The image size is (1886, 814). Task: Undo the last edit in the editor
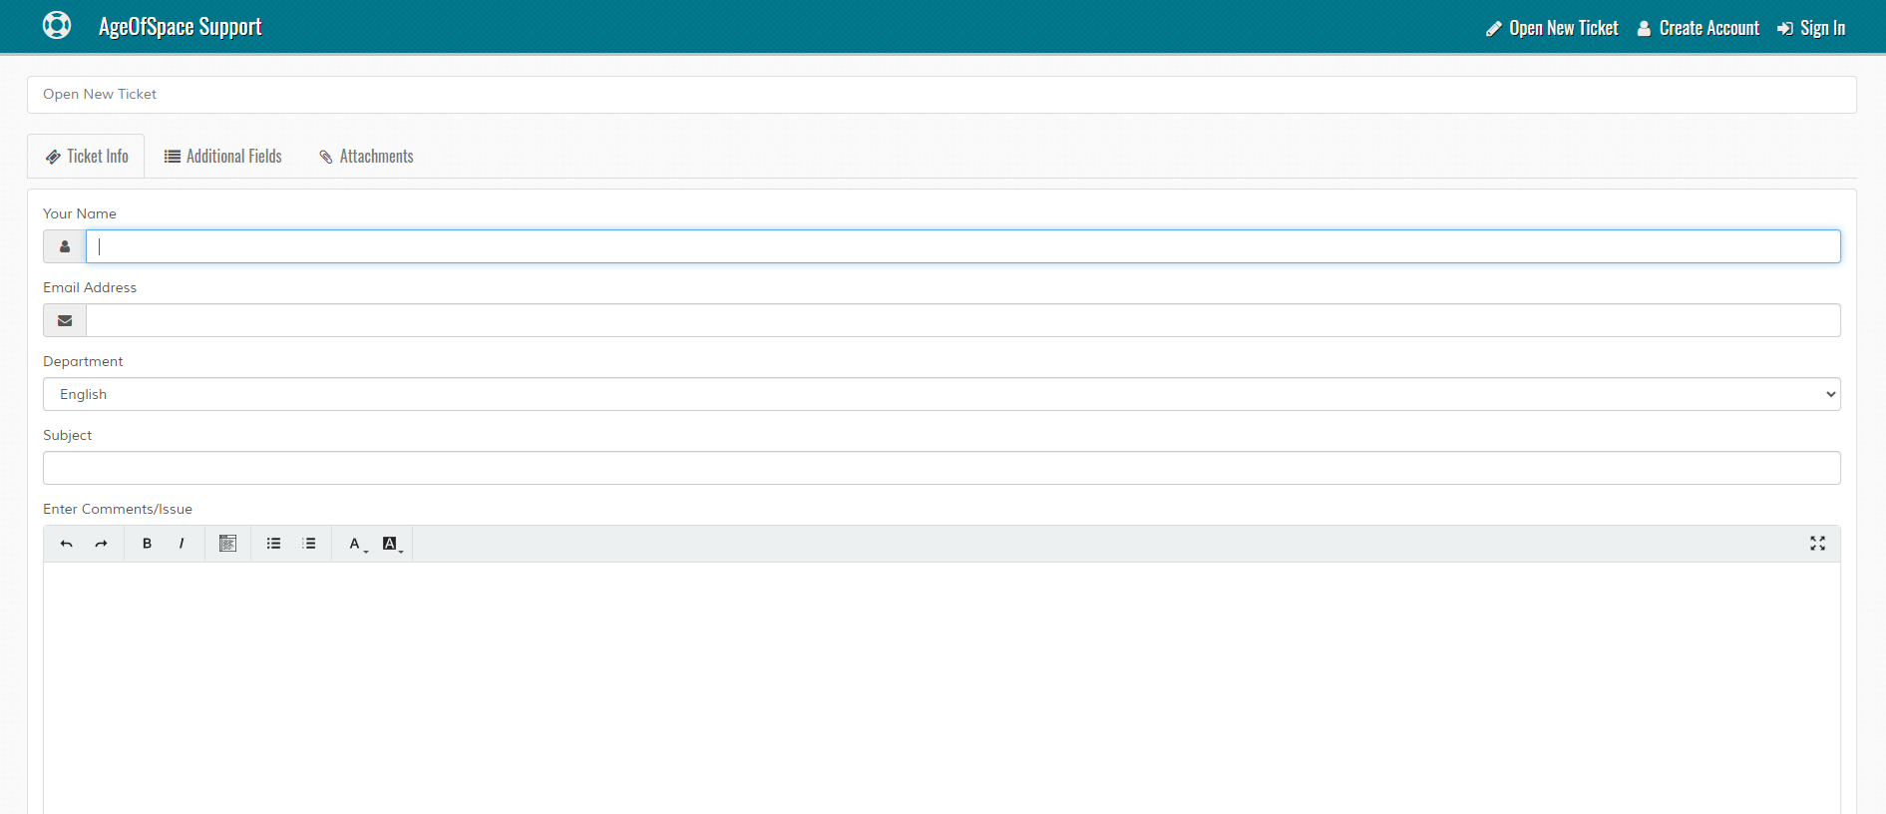[x=67, y=544]
